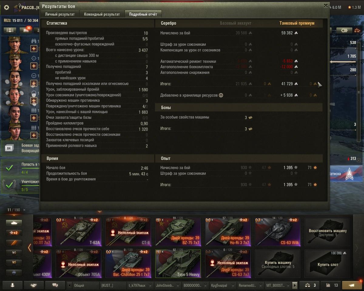Open the megaphone notifications button
This screenshot has width=364, height=291.
click(x=352, y=285)
